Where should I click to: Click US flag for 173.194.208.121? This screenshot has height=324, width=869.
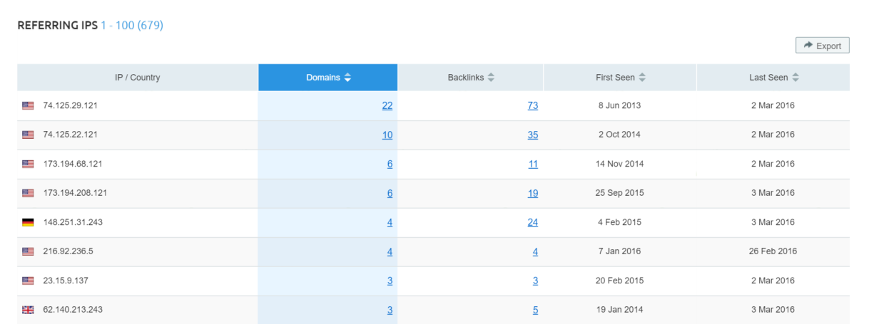[x=28, y=193]
